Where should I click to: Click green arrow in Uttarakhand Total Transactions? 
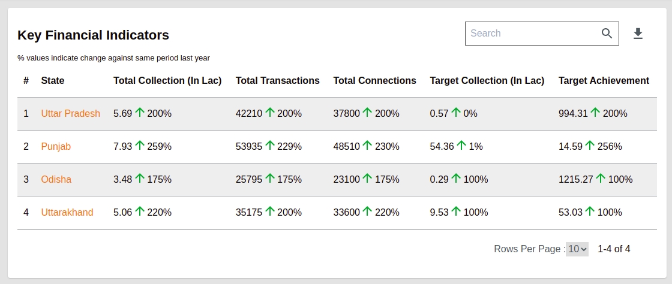point(269,212)
